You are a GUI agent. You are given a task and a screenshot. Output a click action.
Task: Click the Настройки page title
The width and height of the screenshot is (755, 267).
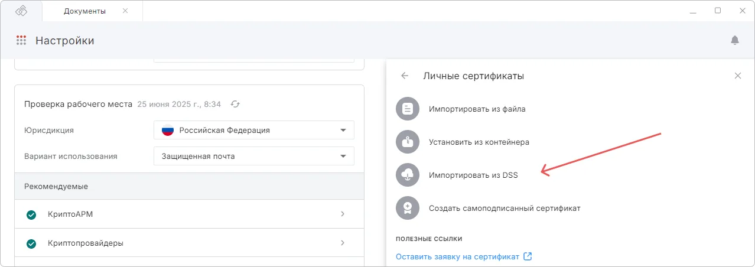[65, 41]
